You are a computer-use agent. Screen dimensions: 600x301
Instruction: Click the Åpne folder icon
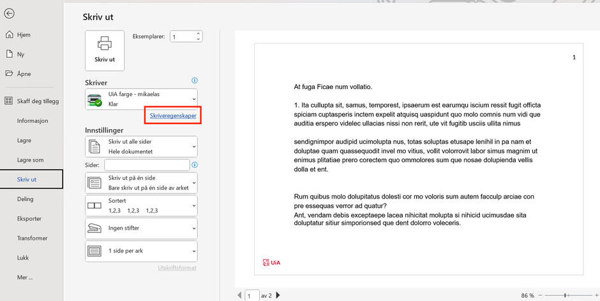point(9,73)
